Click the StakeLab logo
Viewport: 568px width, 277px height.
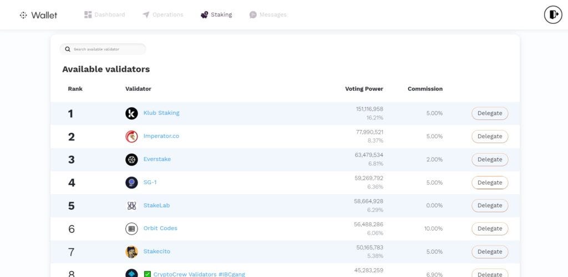click(131, 206)
